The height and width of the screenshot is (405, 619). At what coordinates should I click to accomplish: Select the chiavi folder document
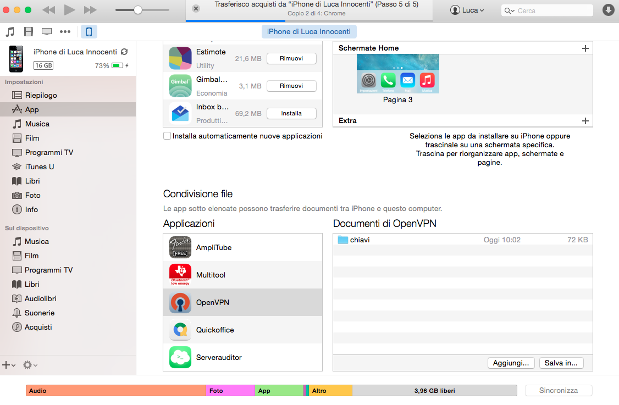click(463, 240)
